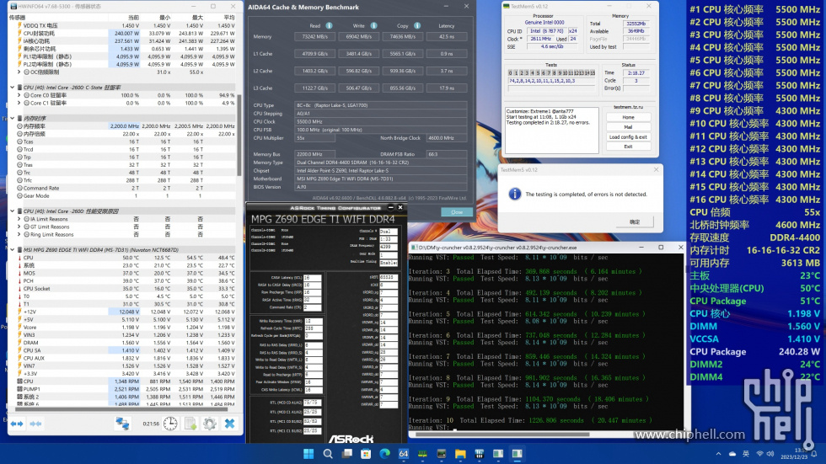826x464 pixels.
Task: Click the volume speaker icon in the system tray
Action: click(x=770, y=454)
